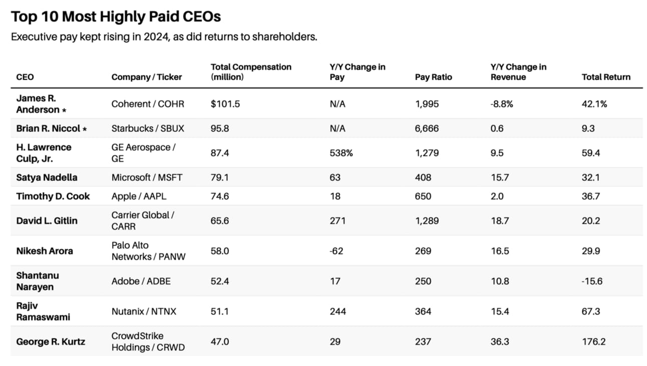The image size is (647, 366).
Task: Click the Total Compensation (million) header
Action: coord(251,72)
